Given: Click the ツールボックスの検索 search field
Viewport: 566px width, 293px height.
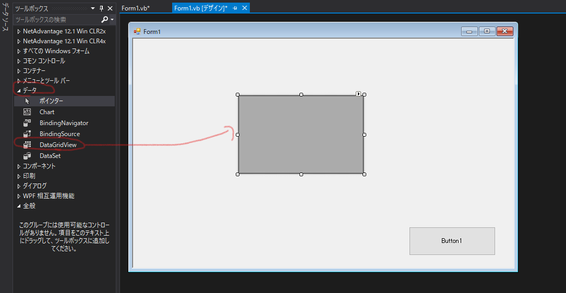Looking at the screenshot, I should pos(56,20).
